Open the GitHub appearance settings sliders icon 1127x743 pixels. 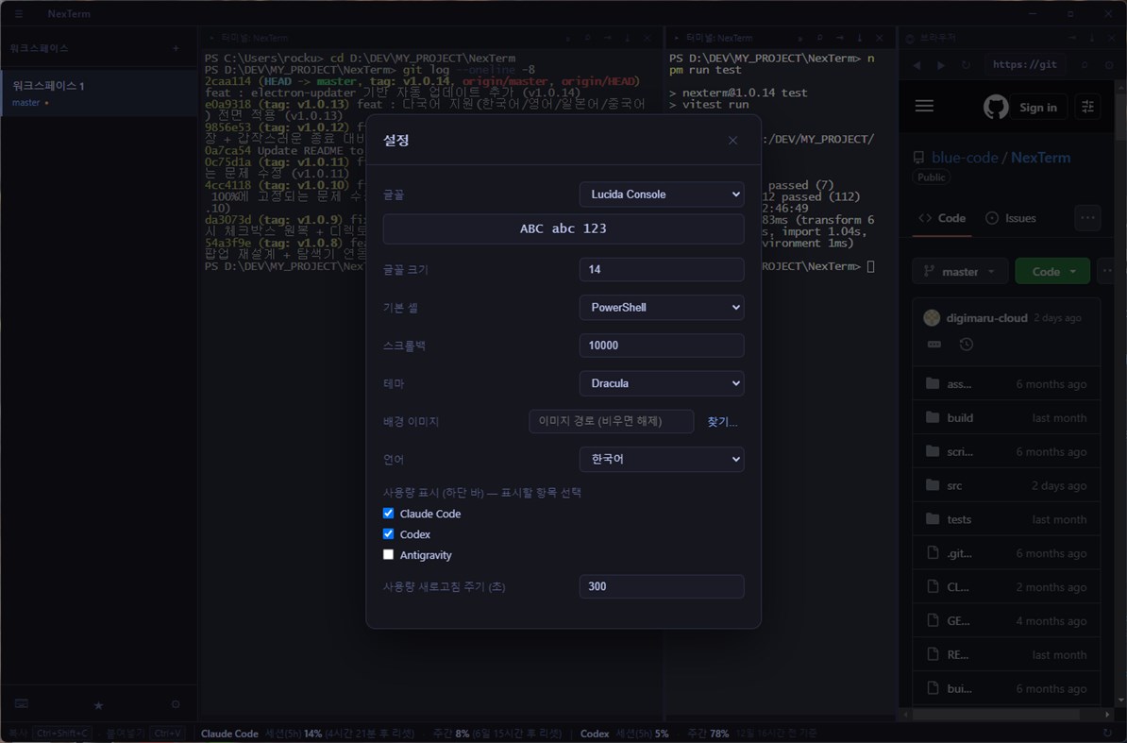click(1087, 107)
